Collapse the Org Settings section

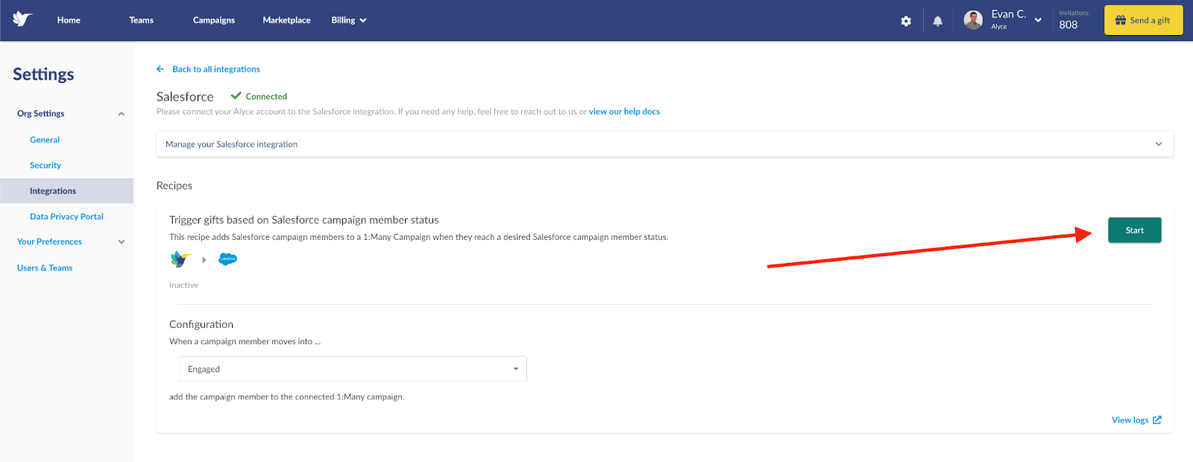[x=122, y=114]
